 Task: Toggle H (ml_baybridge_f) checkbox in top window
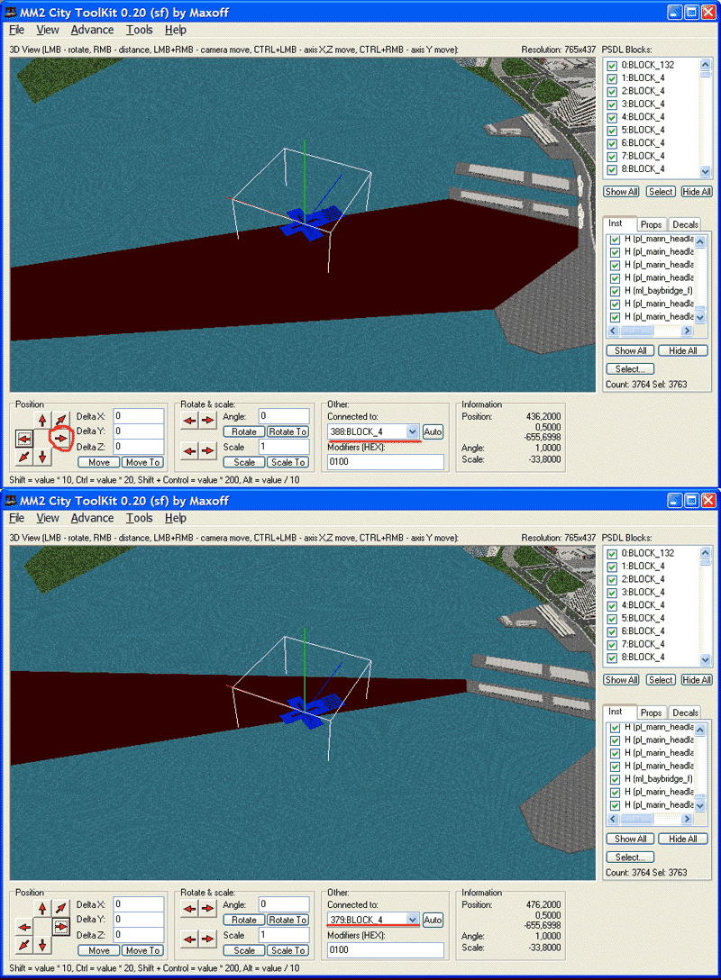[616, 291]
